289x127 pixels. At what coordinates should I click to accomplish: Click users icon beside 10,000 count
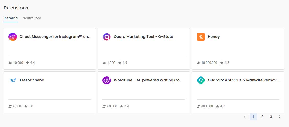(10, 63)
